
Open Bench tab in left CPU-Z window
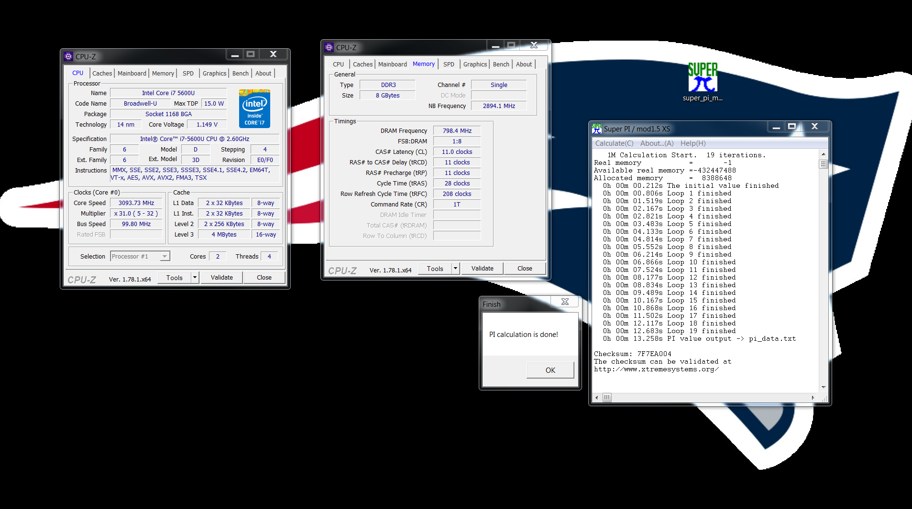(241, 73)
